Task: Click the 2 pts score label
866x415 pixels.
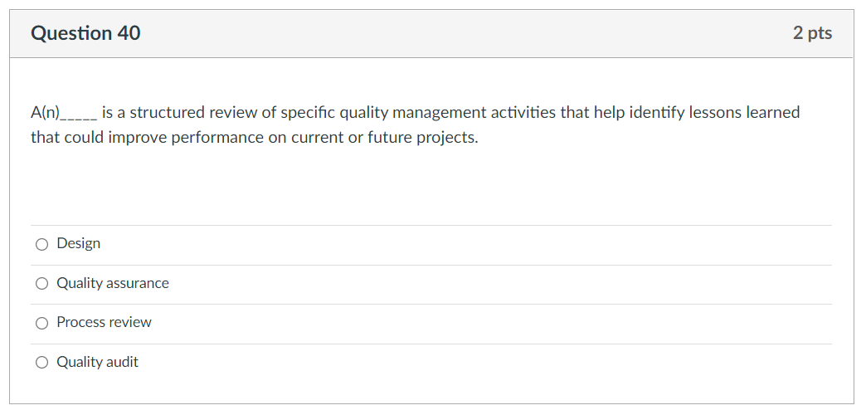Action: [812, 33]
